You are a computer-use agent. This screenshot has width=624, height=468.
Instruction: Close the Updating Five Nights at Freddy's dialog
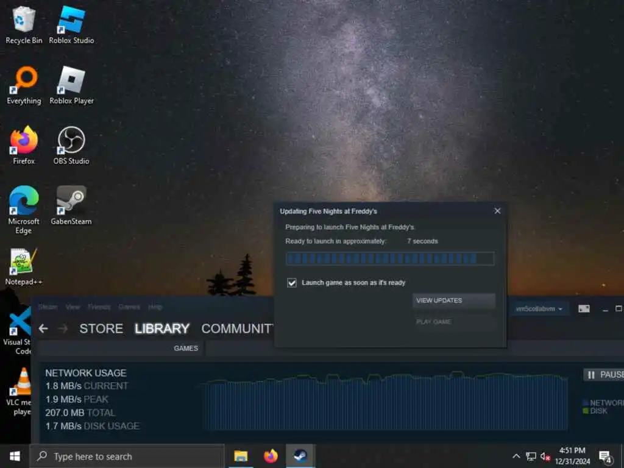pyautogui.click(x=497, y=211)
